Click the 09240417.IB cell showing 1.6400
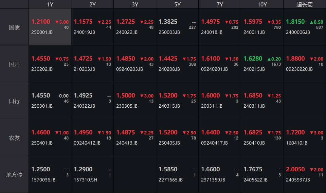Image resolution: width=326 pixels, height=193 pixels. coord(220,137)
